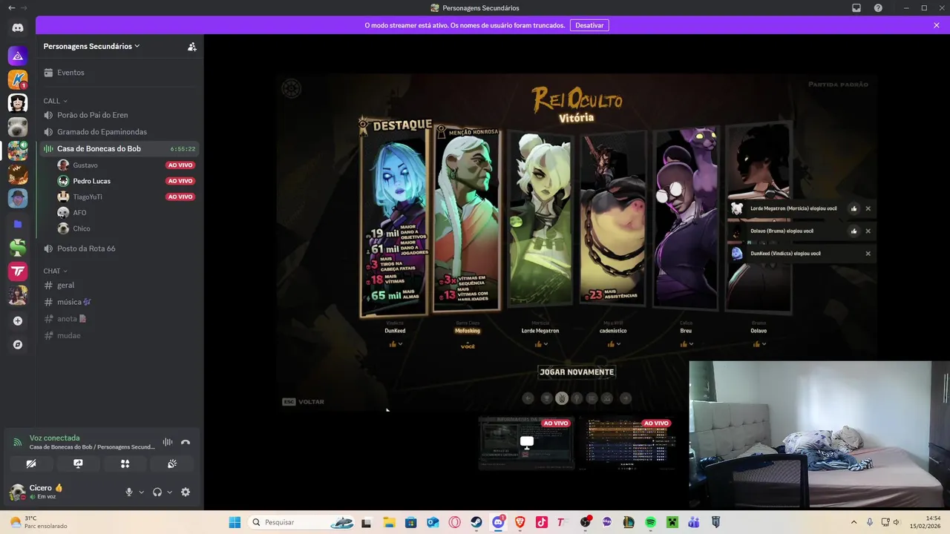
Task: Focus the Pesquisar taskbar search box
Action: click(x=301, y=522)
